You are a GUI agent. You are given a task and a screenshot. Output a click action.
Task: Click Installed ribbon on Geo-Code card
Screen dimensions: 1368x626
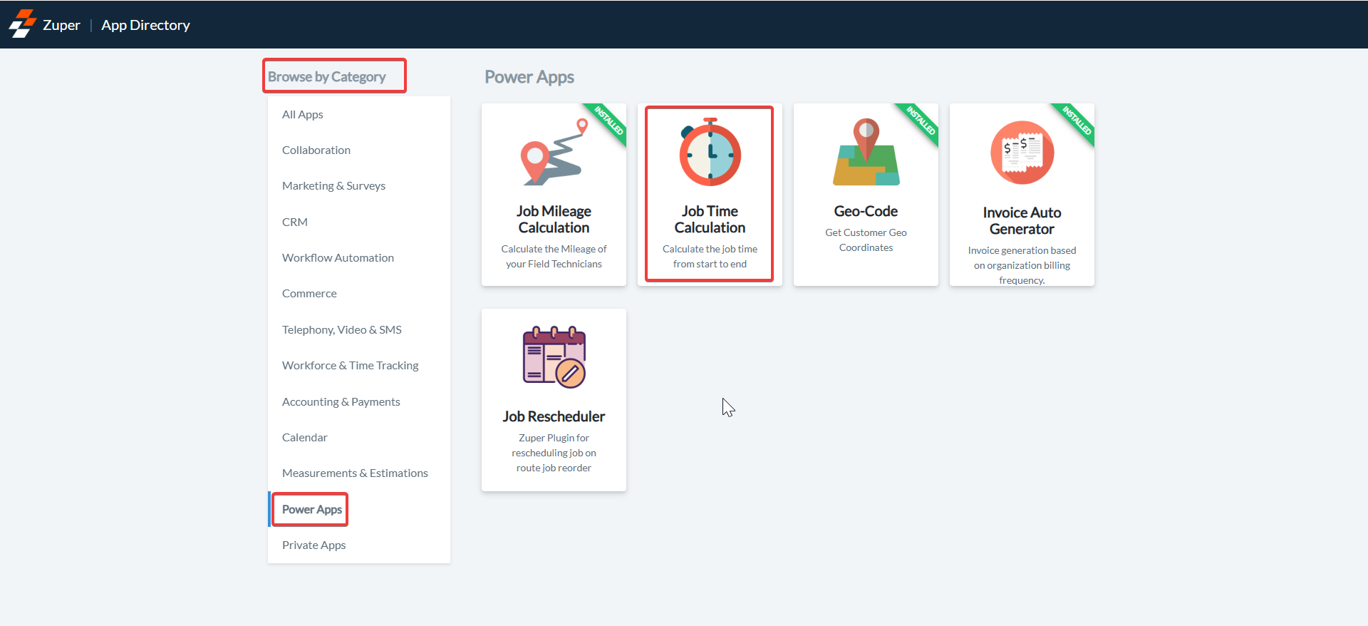pos(921,120)
